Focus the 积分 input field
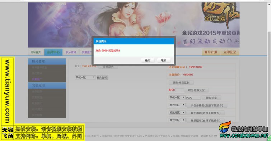 point(179,90)
